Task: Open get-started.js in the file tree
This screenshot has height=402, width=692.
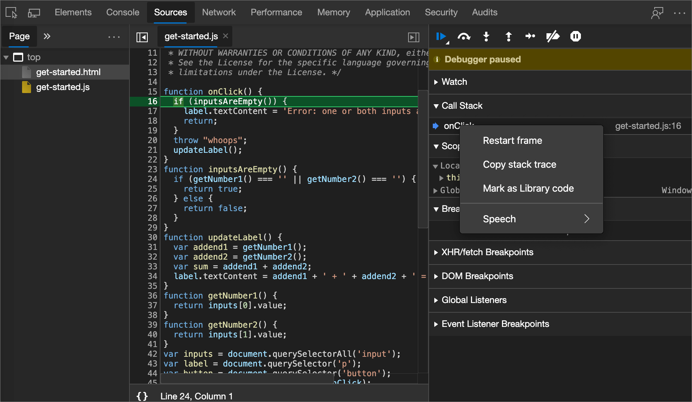Action: coord(62,87)
